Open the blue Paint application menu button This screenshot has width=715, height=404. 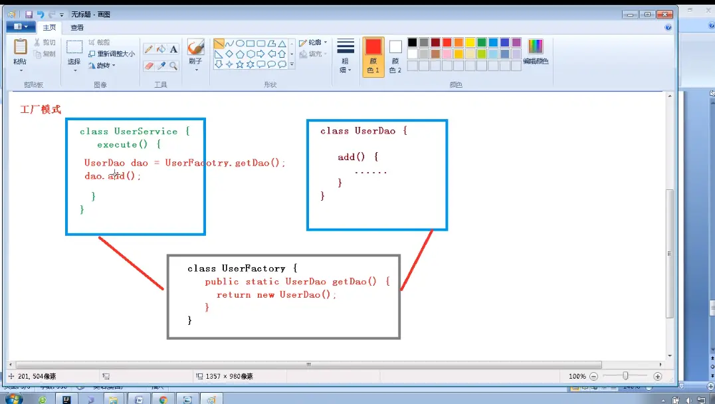click(21, 27)
